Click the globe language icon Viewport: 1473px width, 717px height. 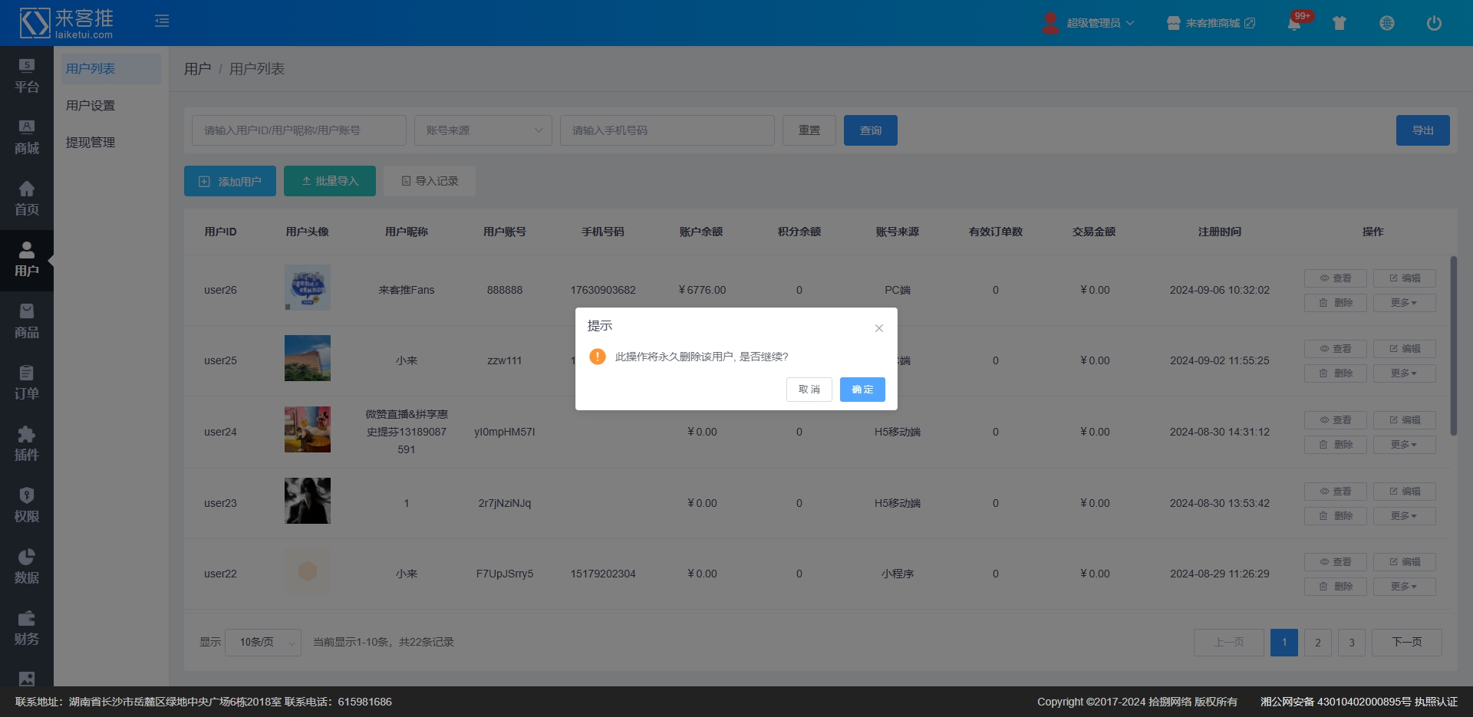[x=1386, y=23]
